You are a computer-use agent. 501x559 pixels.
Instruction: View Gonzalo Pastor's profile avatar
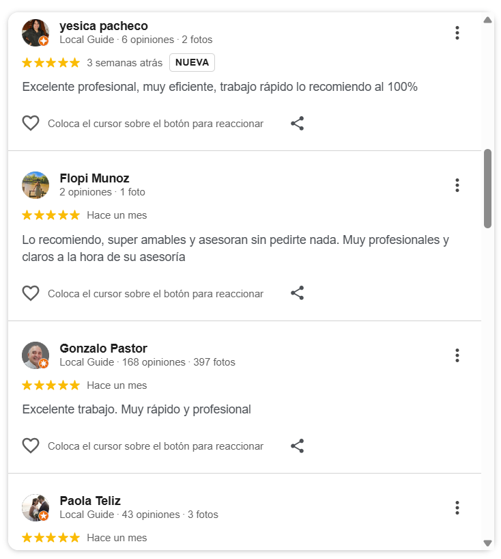point(35,355)
